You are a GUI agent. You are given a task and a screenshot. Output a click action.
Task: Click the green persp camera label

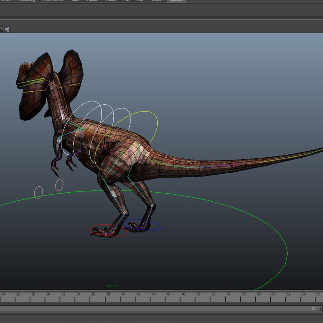(x=112, y=286)
